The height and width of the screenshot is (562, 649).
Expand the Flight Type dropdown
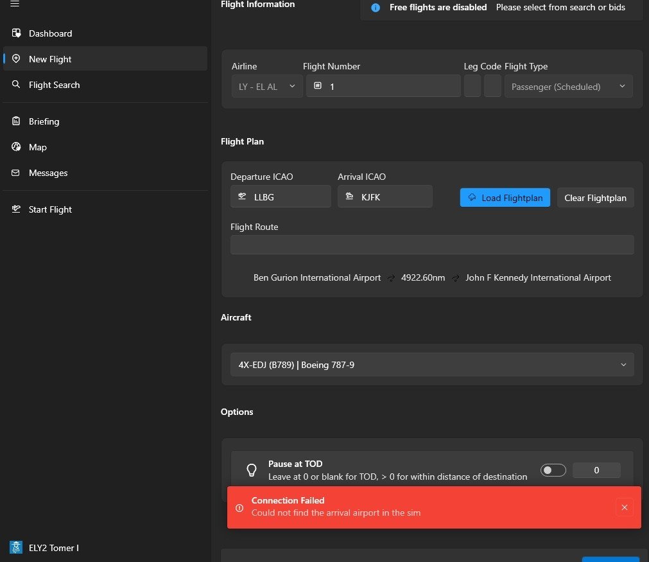point(568,87)
